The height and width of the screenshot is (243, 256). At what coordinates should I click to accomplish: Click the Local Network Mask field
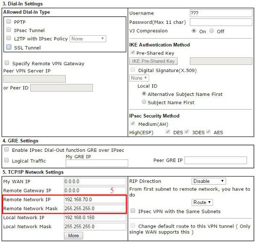click(95, 226)
